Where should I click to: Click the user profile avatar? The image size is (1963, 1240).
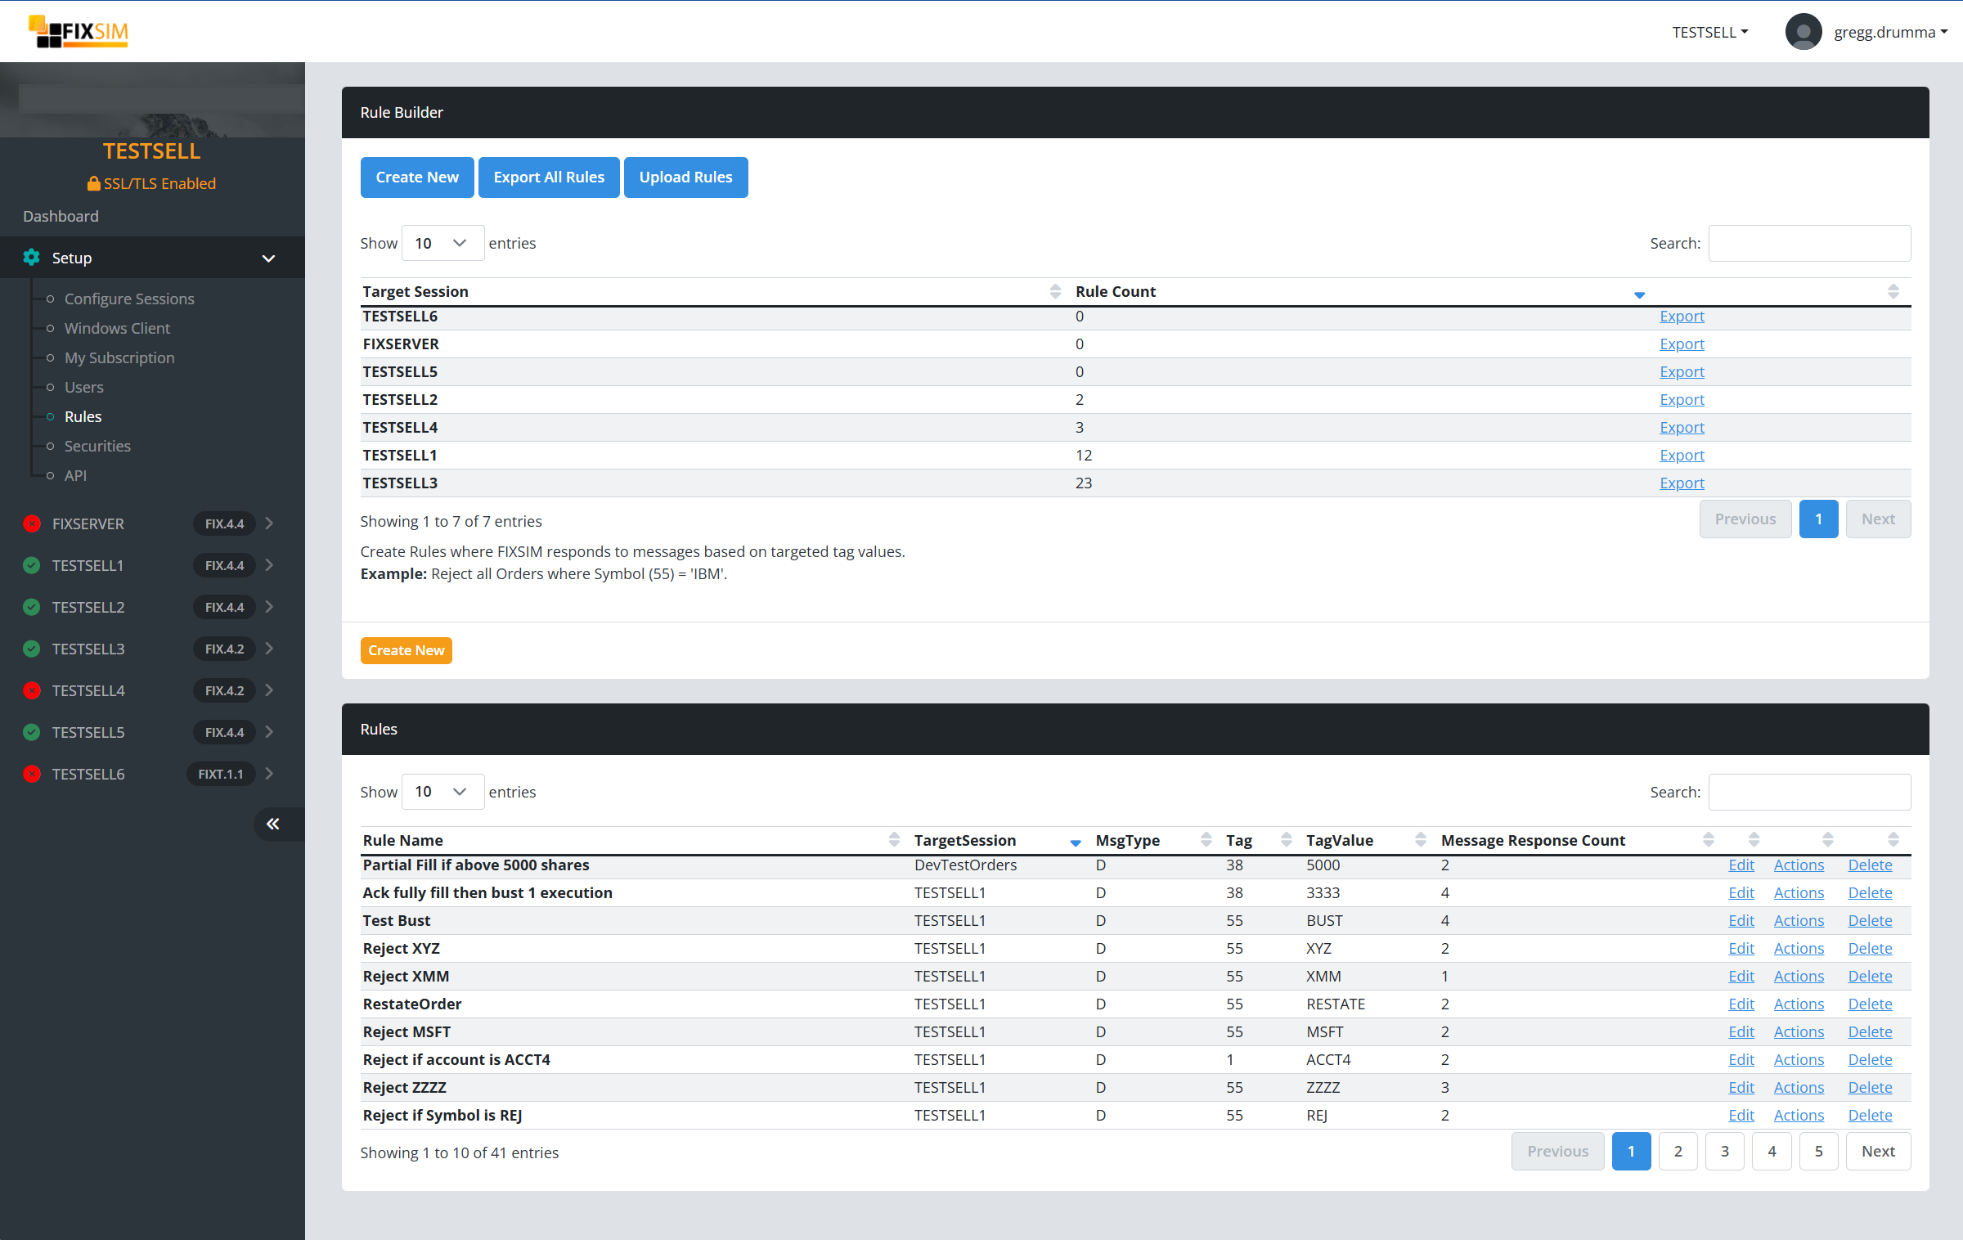(1804, 31)
